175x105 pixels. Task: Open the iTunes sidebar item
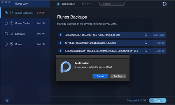click(x=25, y=44)
